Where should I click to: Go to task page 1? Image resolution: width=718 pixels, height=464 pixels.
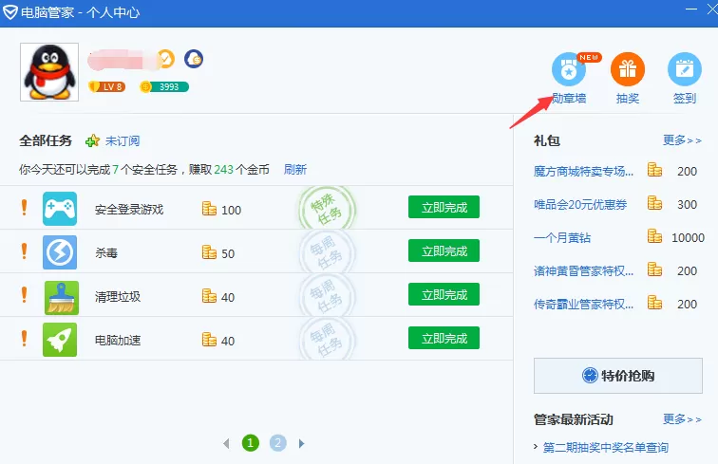tap(251, 443)
